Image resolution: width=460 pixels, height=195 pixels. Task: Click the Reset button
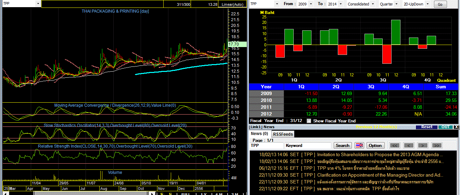coord(427,127)
